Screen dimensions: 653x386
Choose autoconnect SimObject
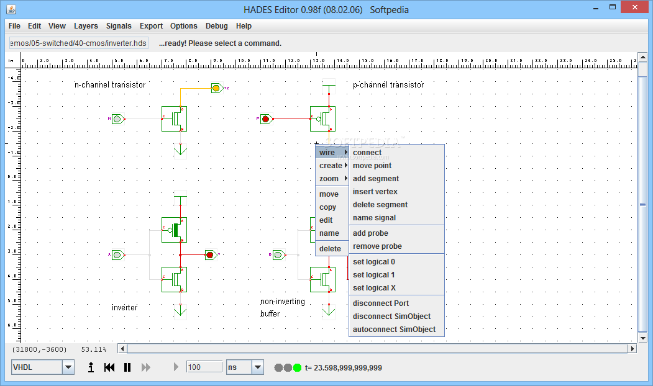396,330
